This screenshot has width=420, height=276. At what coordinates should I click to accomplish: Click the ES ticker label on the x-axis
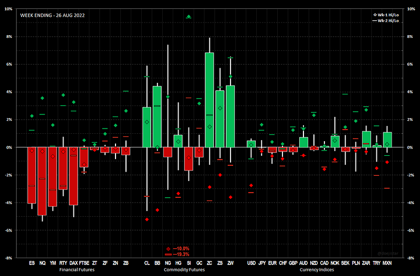tap(31, 263)
